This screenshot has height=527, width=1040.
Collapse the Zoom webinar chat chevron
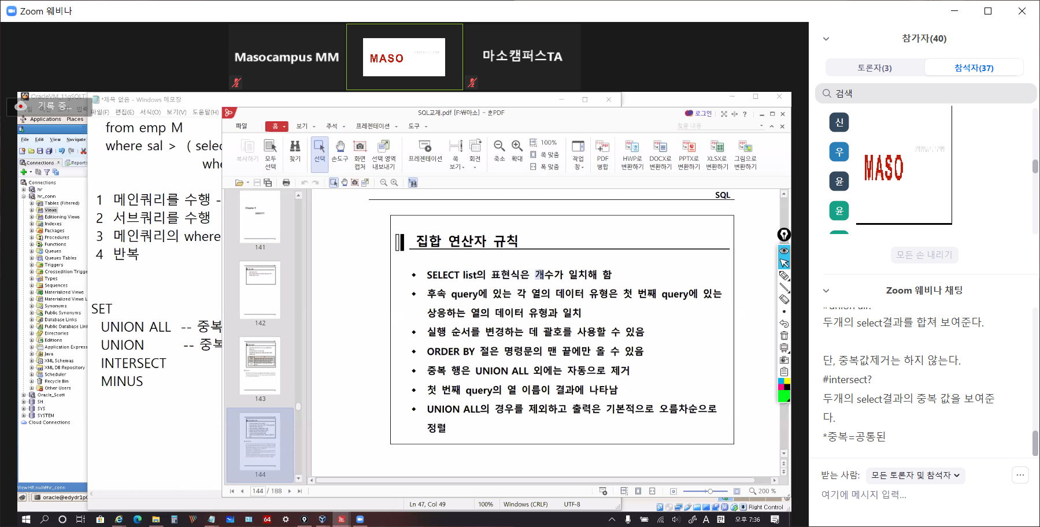pyautogui.click(x=826, y=291)
